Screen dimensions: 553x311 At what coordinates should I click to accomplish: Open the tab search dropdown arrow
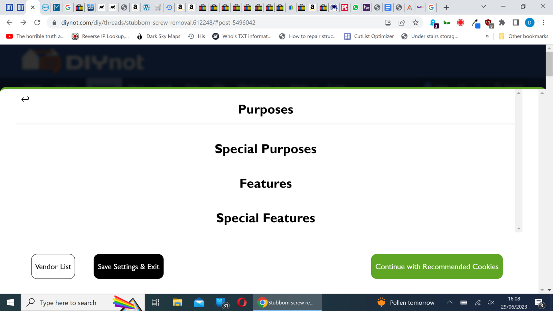pos(484,7)
